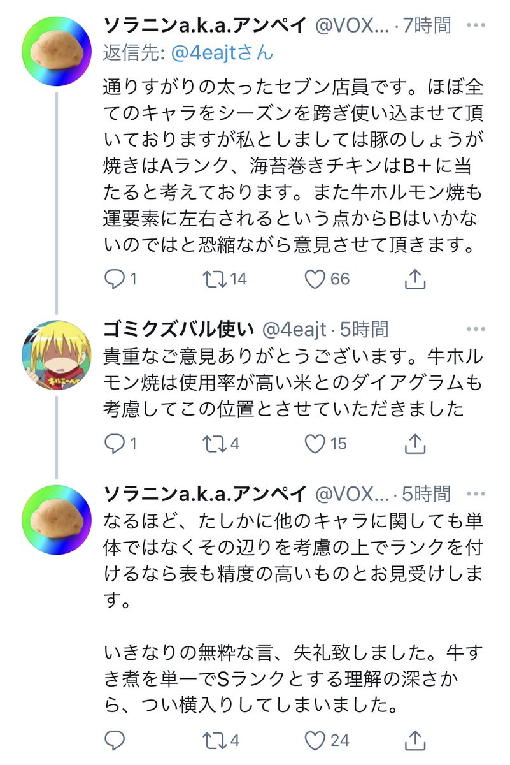Share the first tweet
The image size is (510, 765).
414,279
